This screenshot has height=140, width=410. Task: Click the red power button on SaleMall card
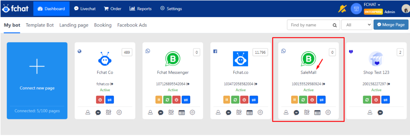[312, 100]
